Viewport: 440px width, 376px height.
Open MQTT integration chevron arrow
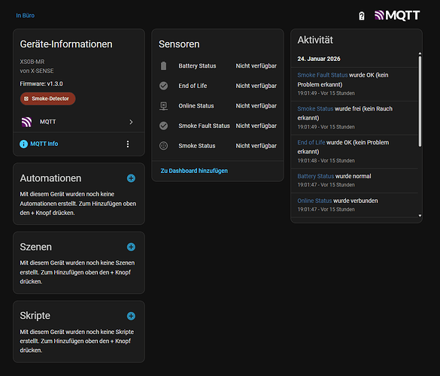(131, 122)
